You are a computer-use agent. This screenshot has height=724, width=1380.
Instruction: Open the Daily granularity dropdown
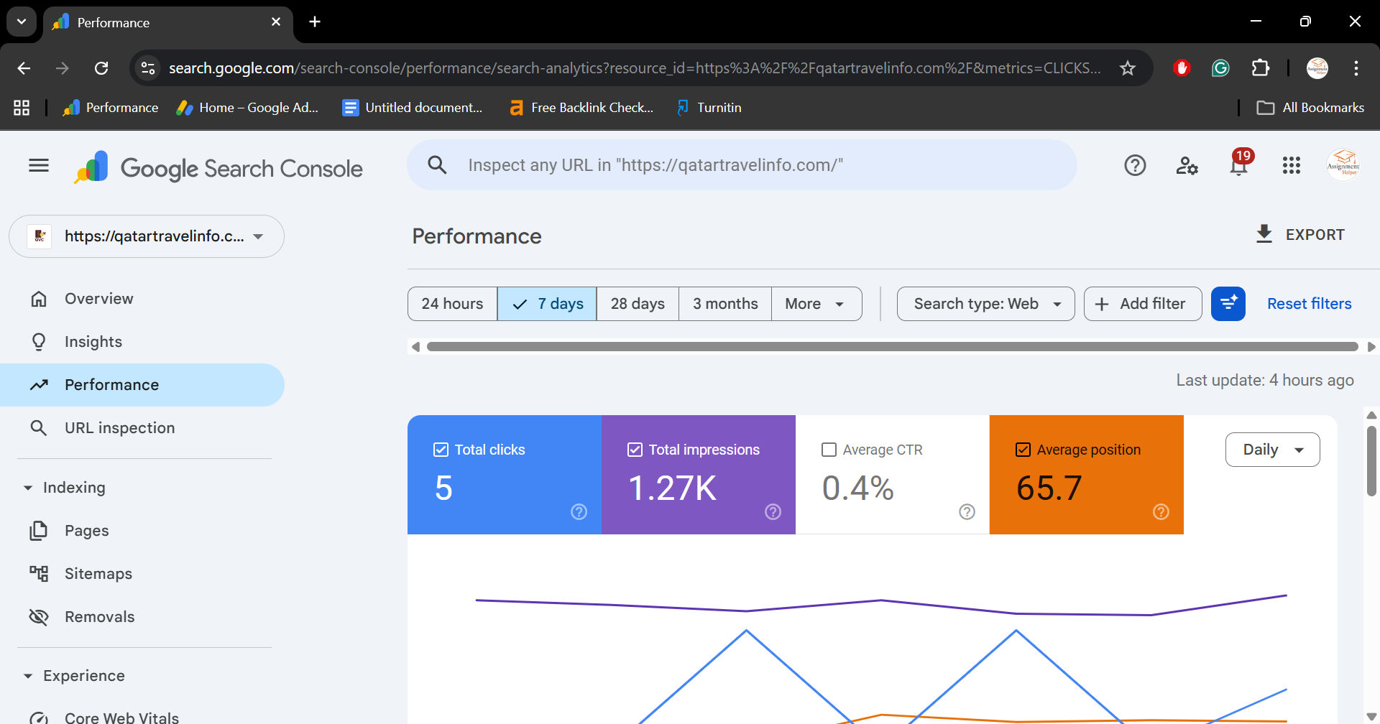(x=1272, y=450)
